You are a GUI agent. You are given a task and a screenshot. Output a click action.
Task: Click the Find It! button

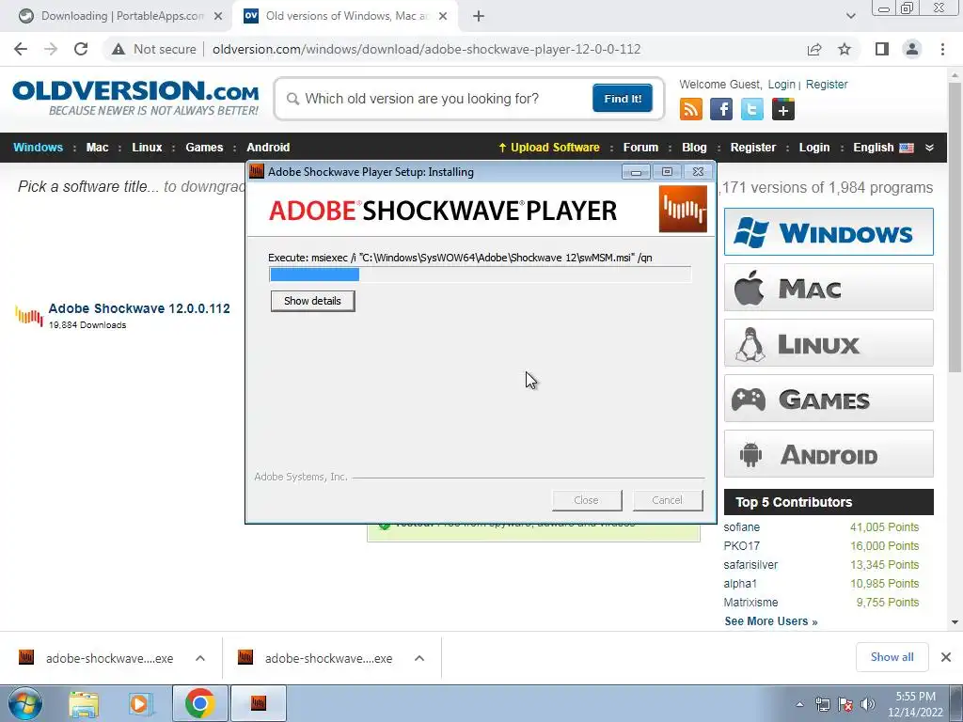pos(623,98)
